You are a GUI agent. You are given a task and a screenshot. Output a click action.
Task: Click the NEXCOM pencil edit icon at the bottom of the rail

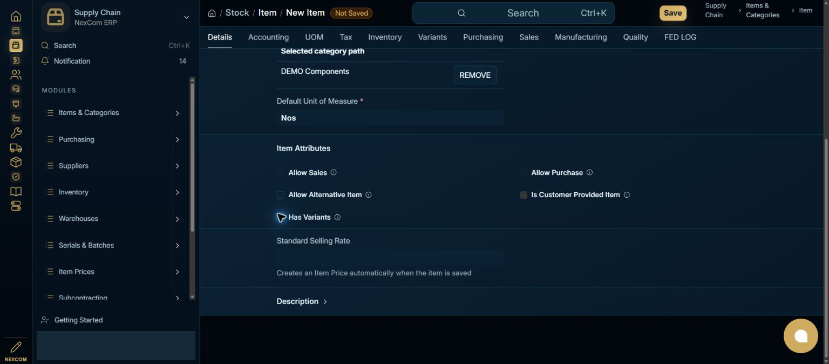[x=16, y=347]
